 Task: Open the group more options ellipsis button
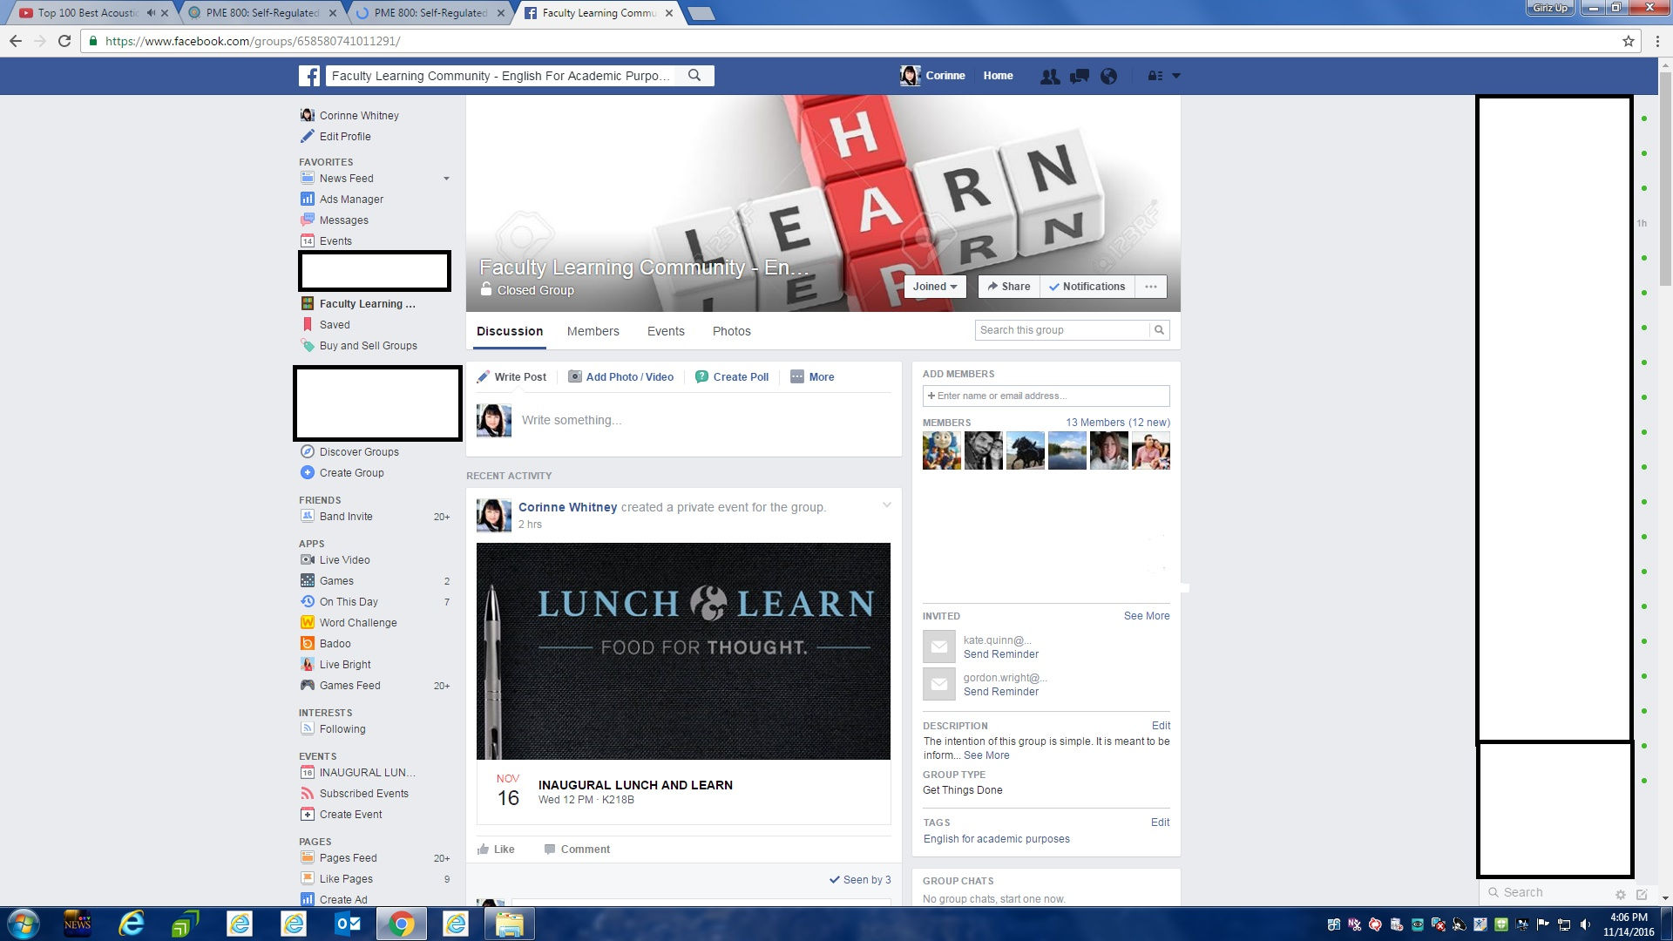coord(1151,287)
